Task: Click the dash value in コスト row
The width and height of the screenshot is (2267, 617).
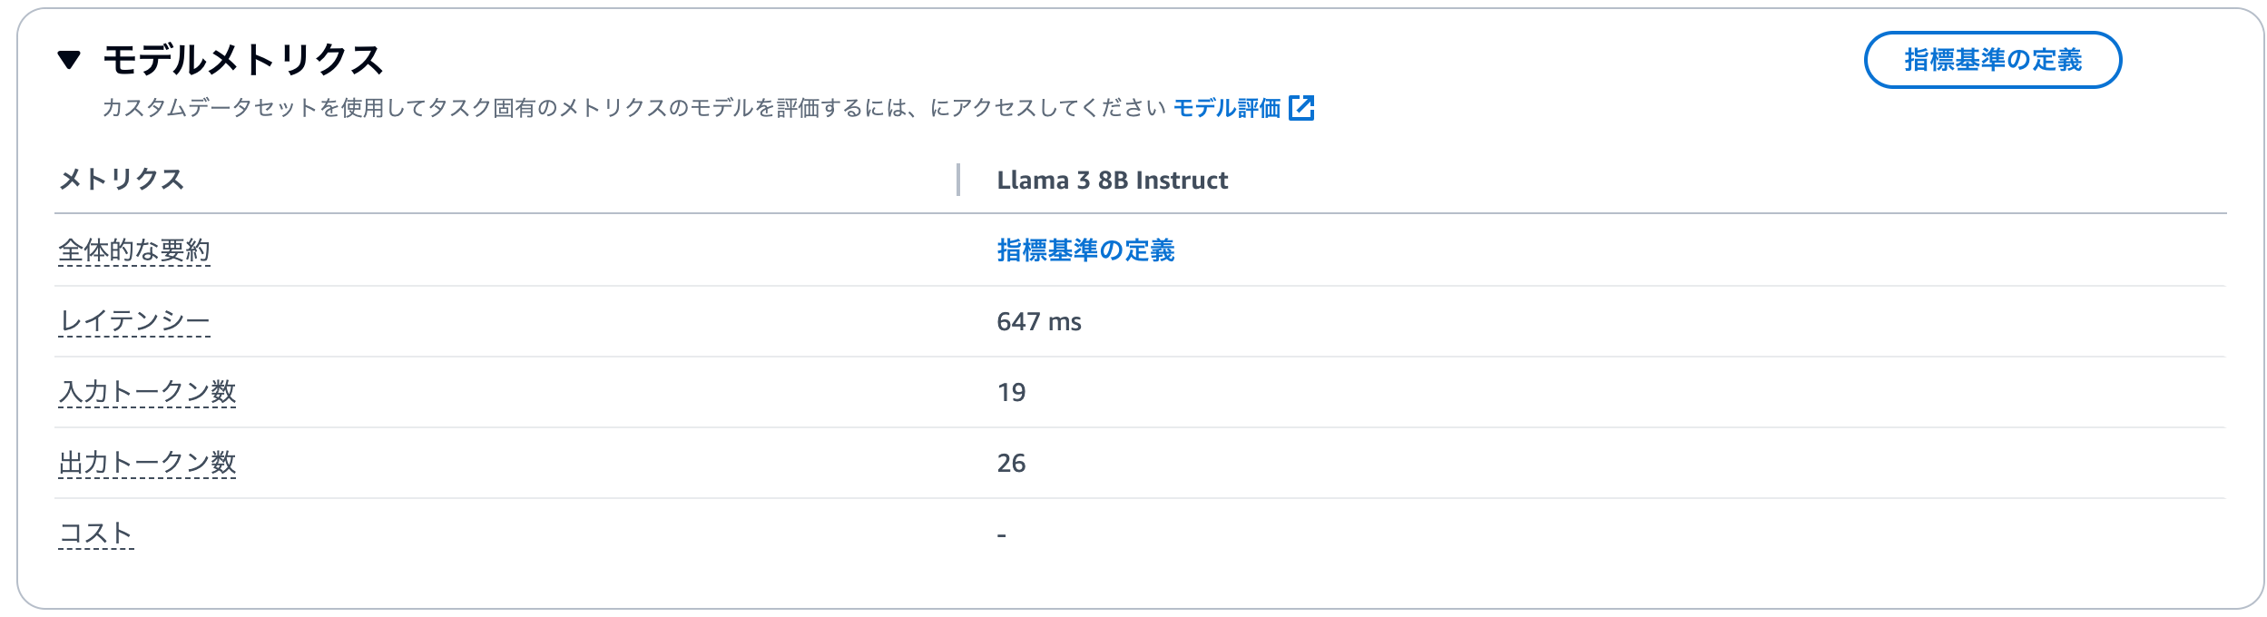Action: (1001, 534)
